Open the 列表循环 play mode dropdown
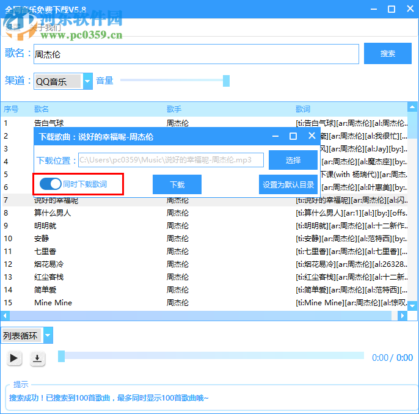419x414 pixels. (48, 335)
